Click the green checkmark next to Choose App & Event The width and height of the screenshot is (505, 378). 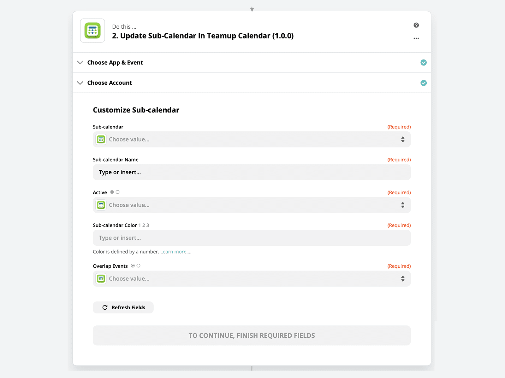pos(424,63)
